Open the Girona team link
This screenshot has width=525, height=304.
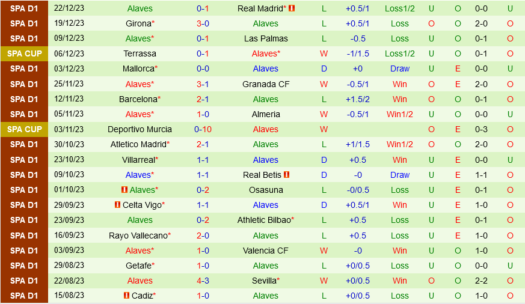(x=138, y=23)
